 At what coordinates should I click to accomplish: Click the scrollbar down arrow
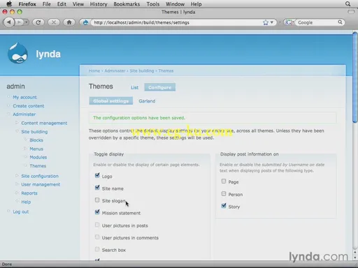(355, 258)
